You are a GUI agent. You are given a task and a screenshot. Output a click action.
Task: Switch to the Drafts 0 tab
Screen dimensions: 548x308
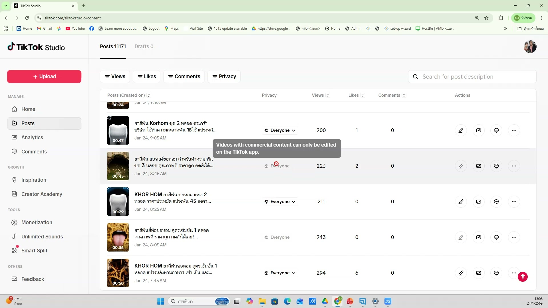pos(144,46)
